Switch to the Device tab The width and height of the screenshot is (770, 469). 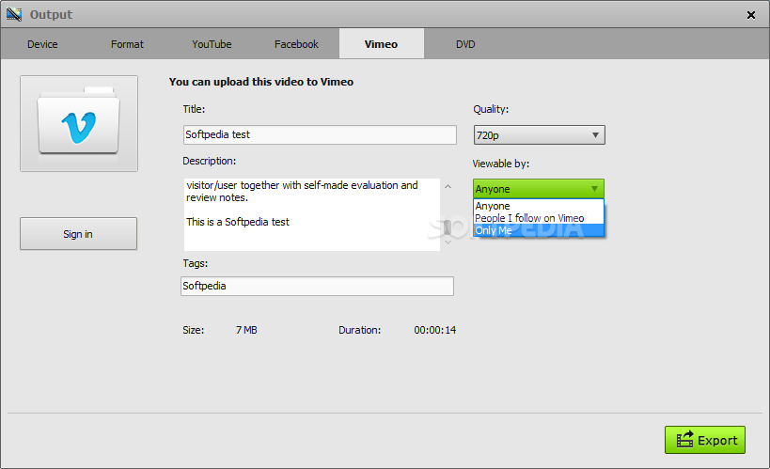click(x=42, y=44)
